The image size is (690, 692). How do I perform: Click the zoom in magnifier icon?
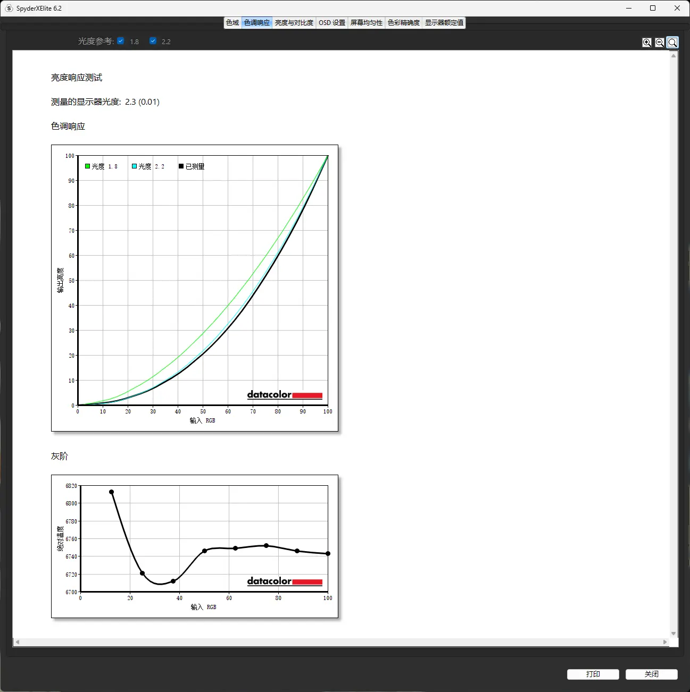click(x=647, y=43)
